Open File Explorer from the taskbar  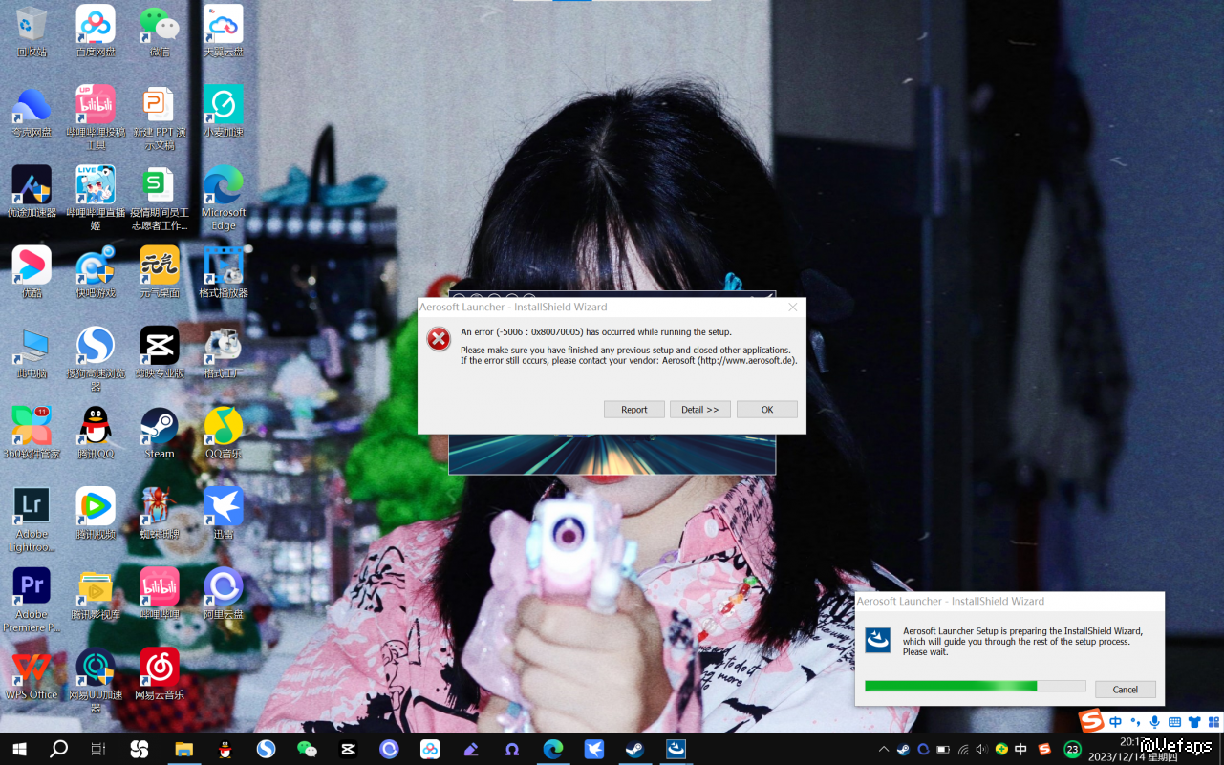click(x=183, y=750)
